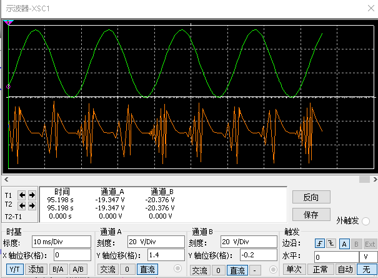The height and width of the screenshot is (278, 378).
Task: Click the 保存 (save) button
Action: click(311, 215)
